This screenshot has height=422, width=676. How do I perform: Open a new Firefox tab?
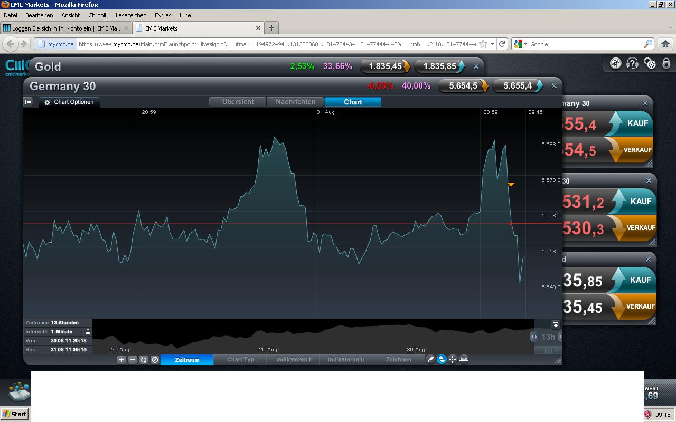pyautogui.click(x=271, y=28)
